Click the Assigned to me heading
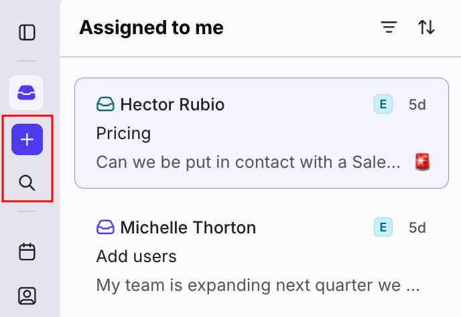The height and width of the screenshot is (317, 461). (x=151, y=27)
